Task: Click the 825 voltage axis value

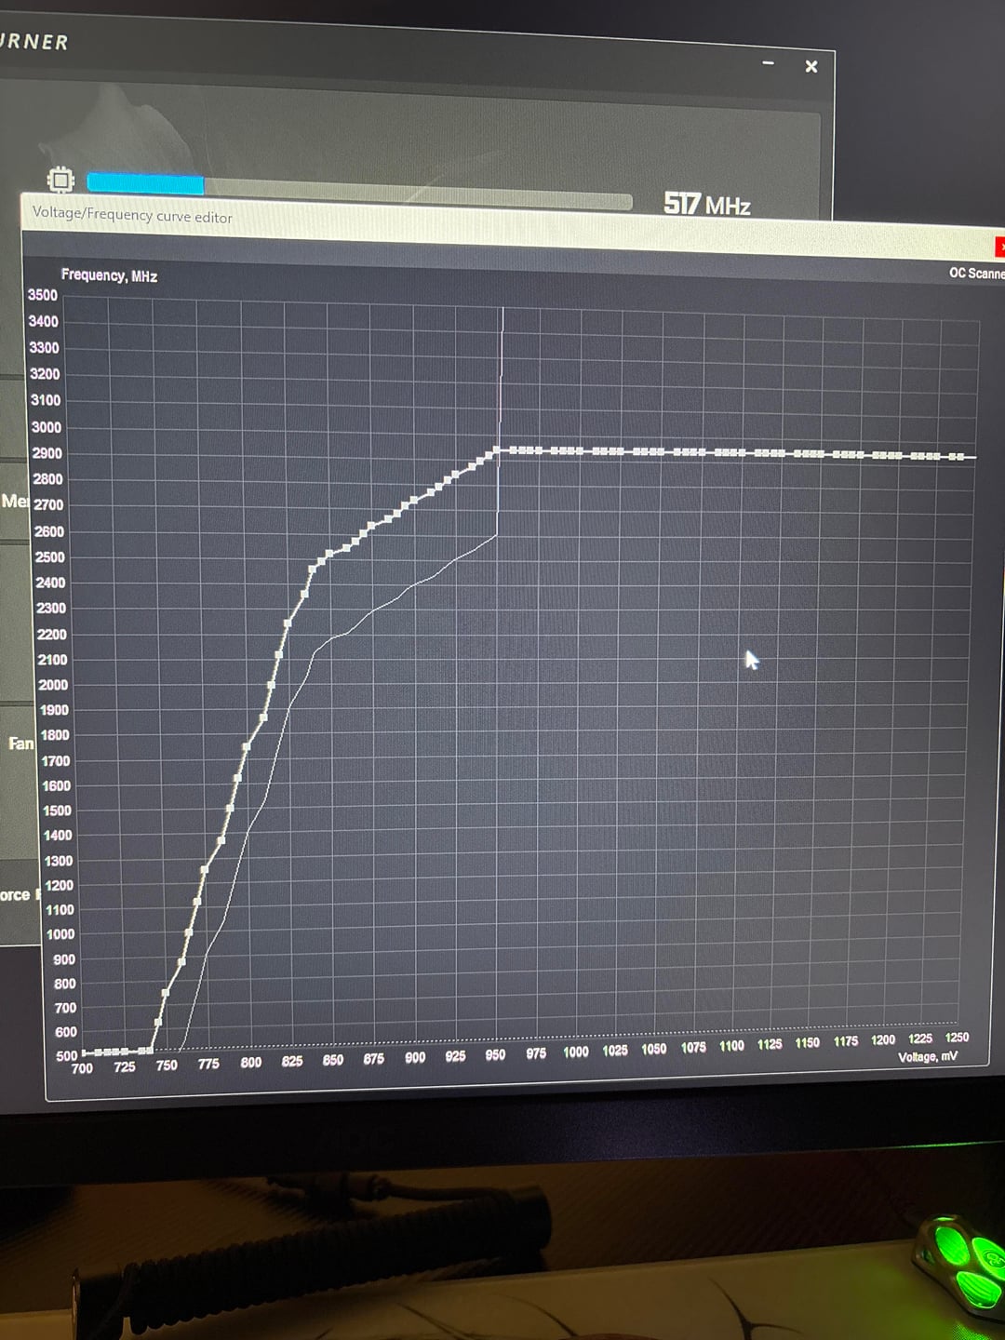Action: pos(291,1061)
